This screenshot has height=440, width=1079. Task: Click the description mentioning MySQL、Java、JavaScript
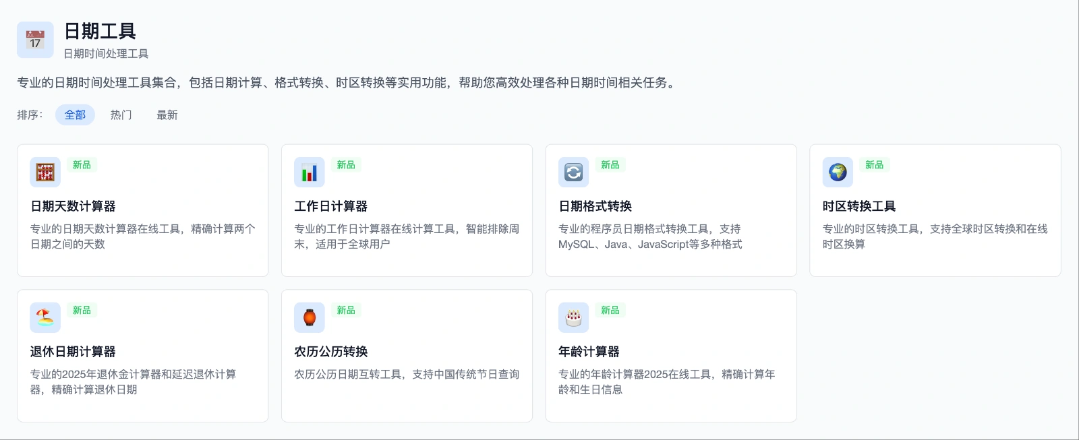(x=650, y=237)
